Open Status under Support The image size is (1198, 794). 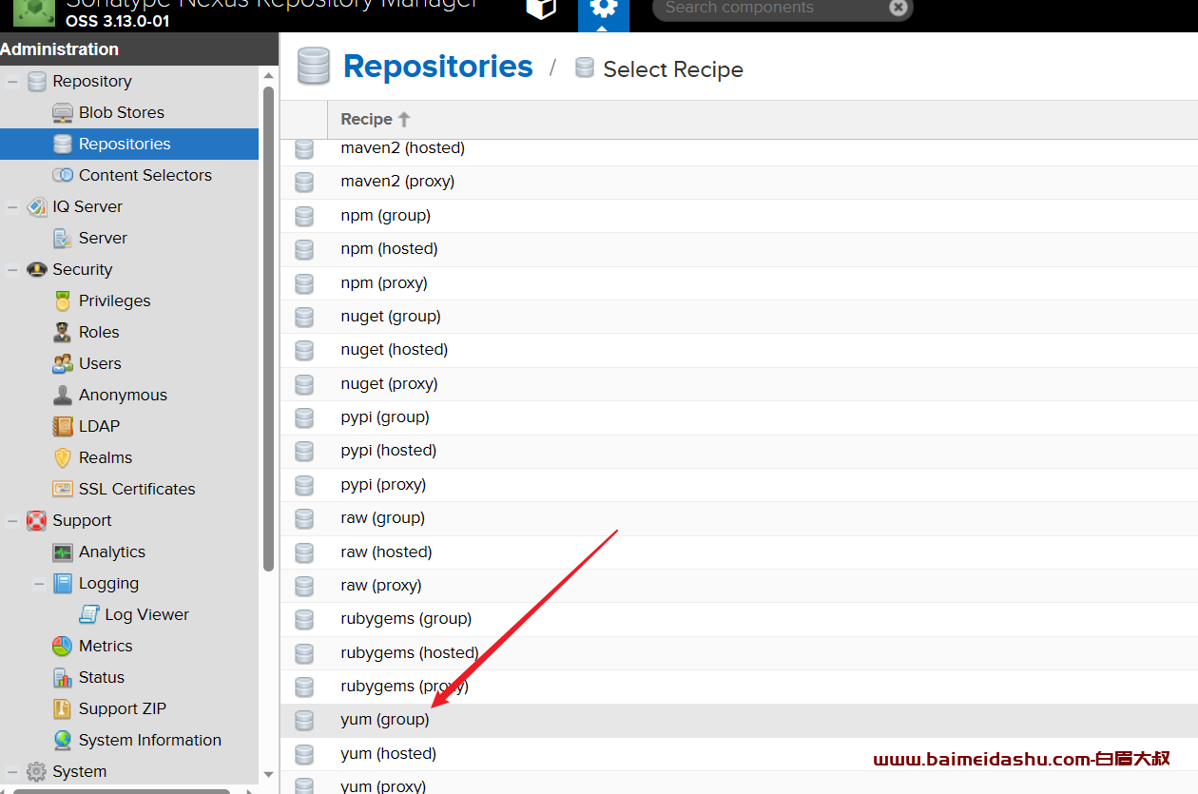tap(102, 677)
